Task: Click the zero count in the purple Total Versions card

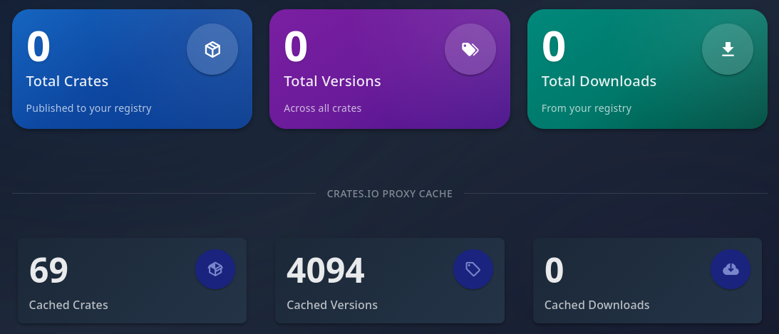Action: pos(296,46)
